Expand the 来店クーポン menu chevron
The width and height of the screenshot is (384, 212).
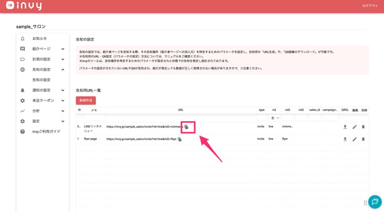coord(63,101)
